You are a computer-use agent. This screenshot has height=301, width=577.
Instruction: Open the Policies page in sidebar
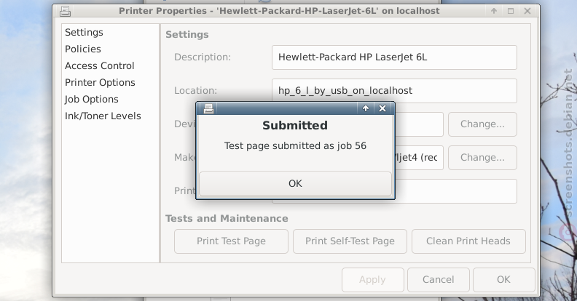click(83, 49)
